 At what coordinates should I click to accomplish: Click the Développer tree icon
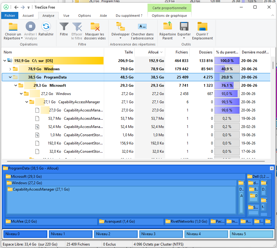point(120,27)
